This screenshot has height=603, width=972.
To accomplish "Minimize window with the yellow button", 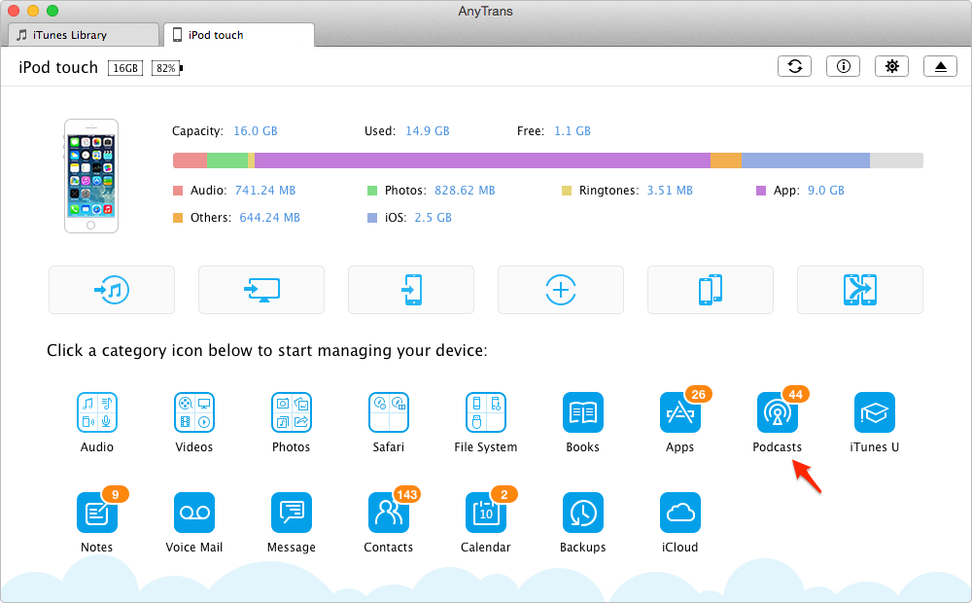I will tap(33, 11).
